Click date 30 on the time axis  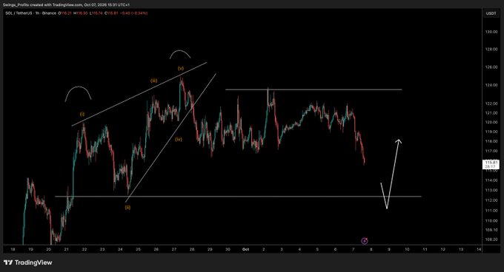coord(228,249)
